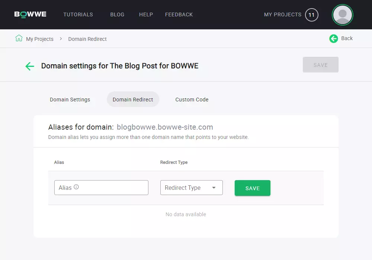Click My Projects breadcrumb link
372x260 pixels.
coord(40,39)
